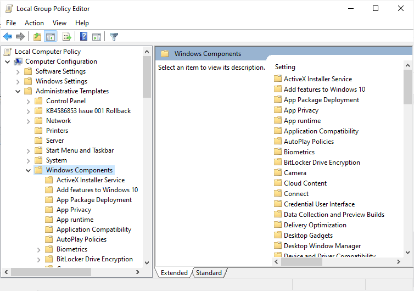Click folder icon next to Cloud Content

point(278,183)
